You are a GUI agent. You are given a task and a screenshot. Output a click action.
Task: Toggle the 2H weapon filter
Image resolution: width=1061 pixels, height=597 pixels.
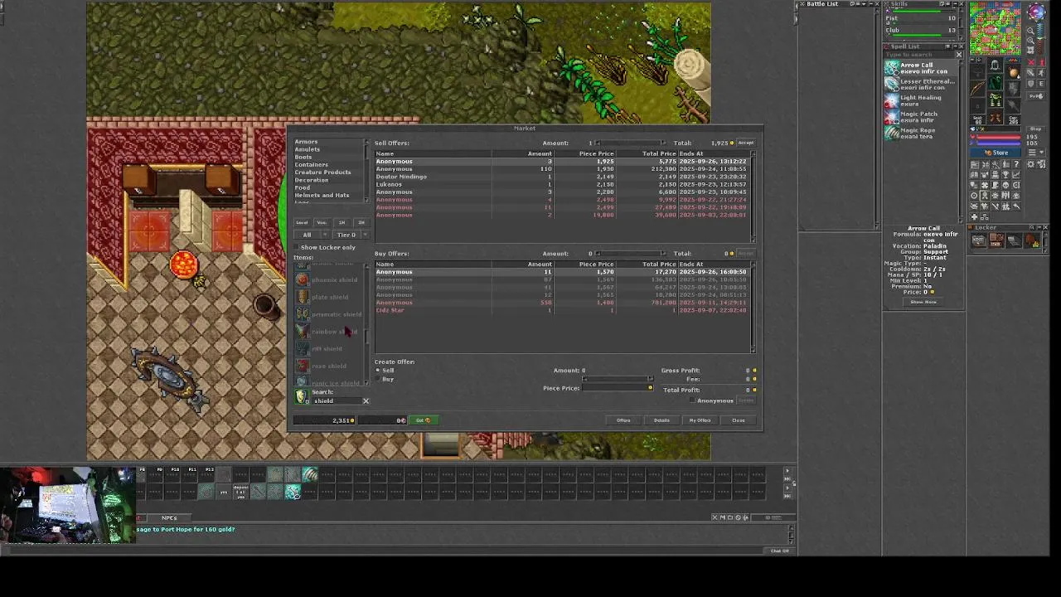pos(361,222)
